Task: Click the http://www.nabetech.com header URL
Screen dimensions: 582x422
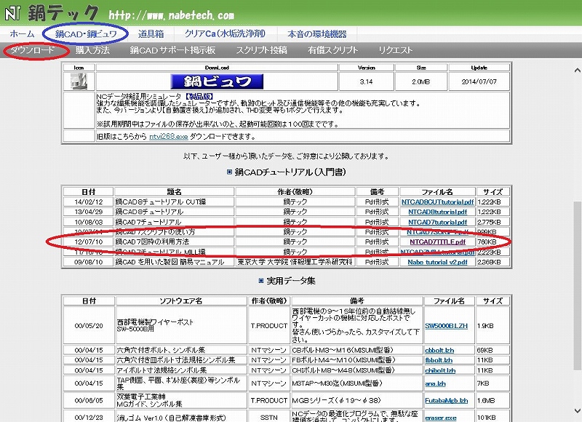Action: (172, 15)
